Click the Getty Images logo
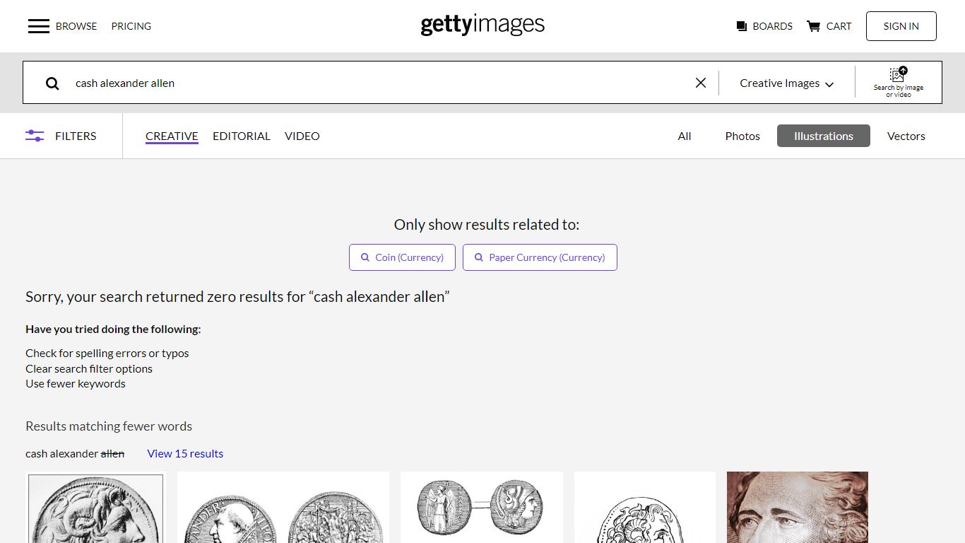 click(x=482, y=25)
